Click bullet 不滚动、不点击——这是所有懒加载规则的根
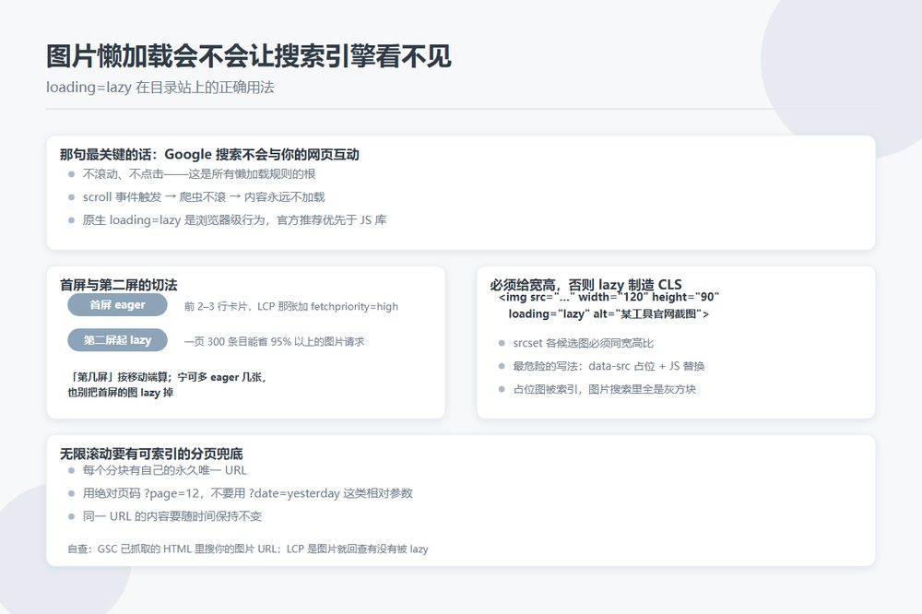 point(199,174)
